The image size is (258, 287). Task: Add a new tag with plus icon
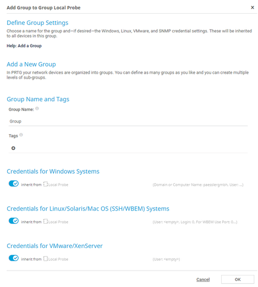coord(13,148)
